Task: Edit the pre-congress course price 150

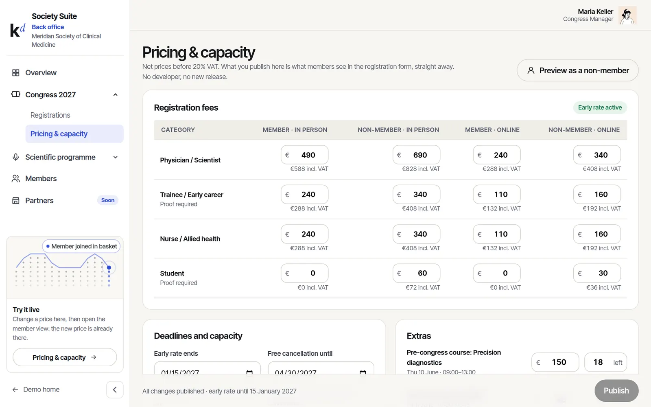Action: (x=555, y=362)
